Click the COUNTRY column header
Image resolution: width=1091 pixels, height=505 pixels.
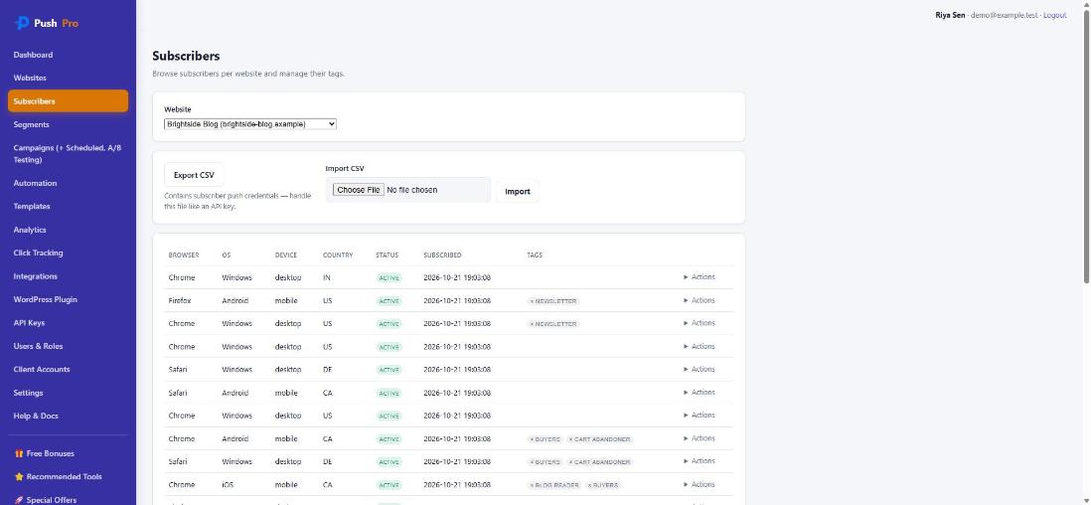coord(338,254)
